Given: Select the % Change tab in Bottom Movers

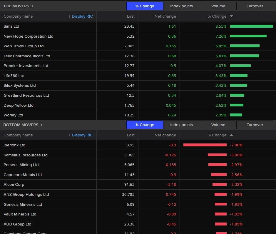Looking at the screenshot, I should [x=145, y=125].
